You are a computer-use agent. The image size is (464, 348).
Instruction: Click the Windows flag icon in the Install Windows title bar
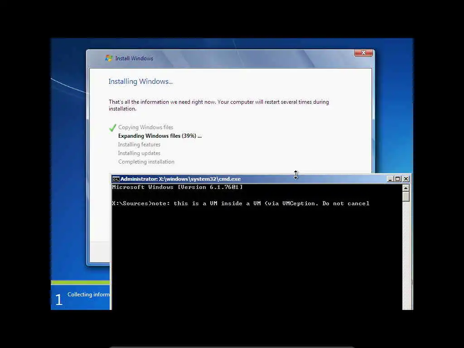coord(109,58)
